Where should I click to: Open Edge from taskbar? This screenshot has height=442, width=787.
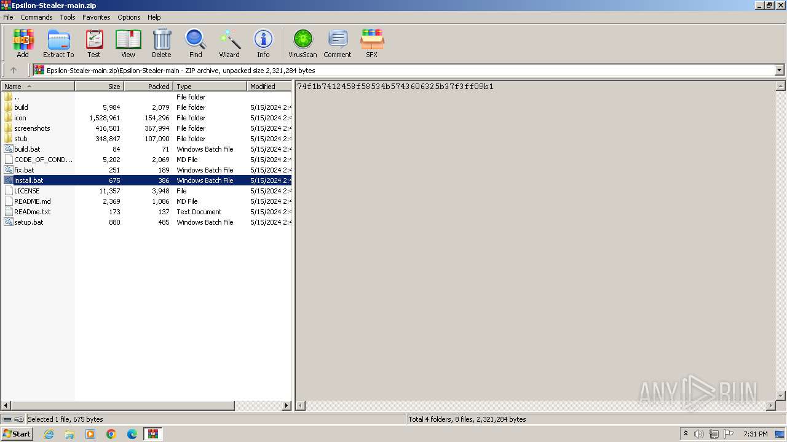(132, 434)
